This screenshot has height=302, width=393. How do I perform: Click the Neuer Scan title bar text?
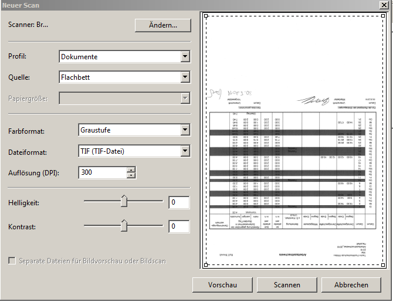[x=21, y=5]
